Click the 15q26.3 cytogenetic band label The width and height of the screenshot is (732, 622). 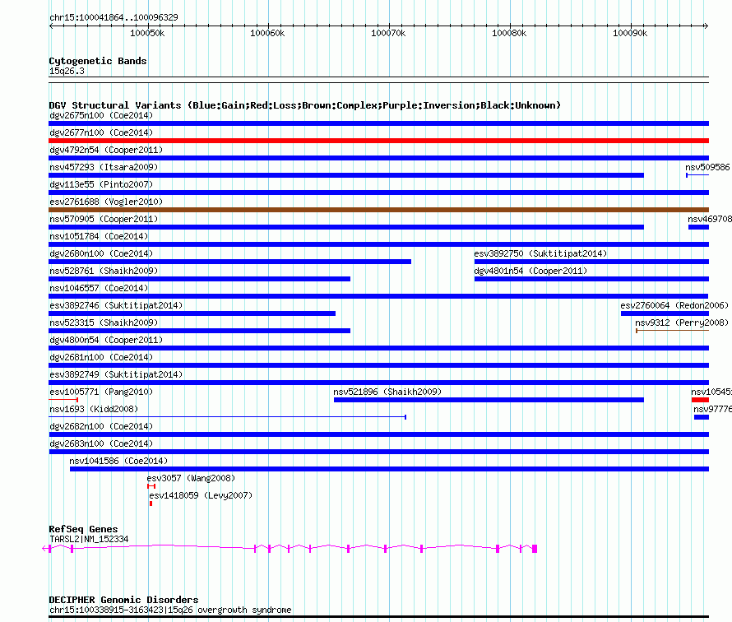pyautogui.click(x=67, y=71)
